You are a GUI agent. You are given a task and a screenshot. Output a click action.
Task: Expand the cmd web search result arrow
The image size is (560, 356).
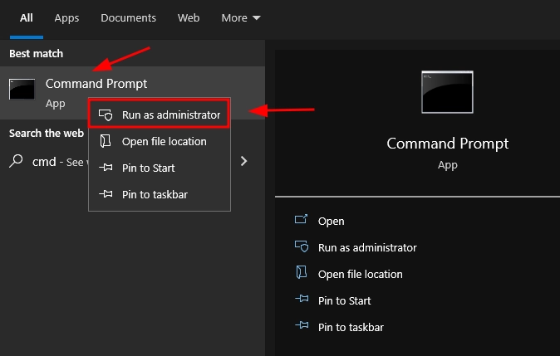pyautogui.click(x=243, y=161)
